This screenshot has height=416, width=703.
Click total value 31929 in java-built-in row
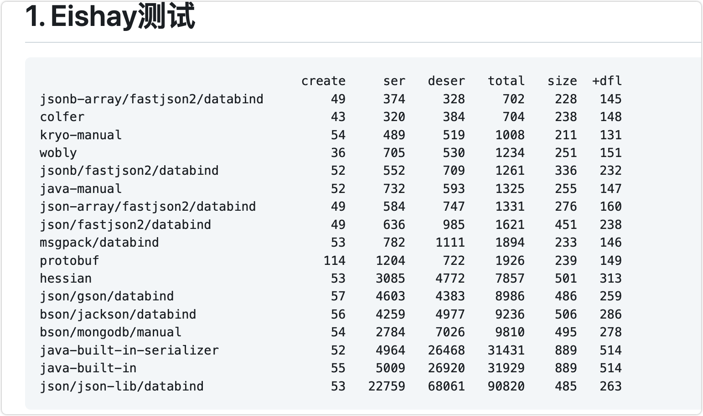point(506,368)
